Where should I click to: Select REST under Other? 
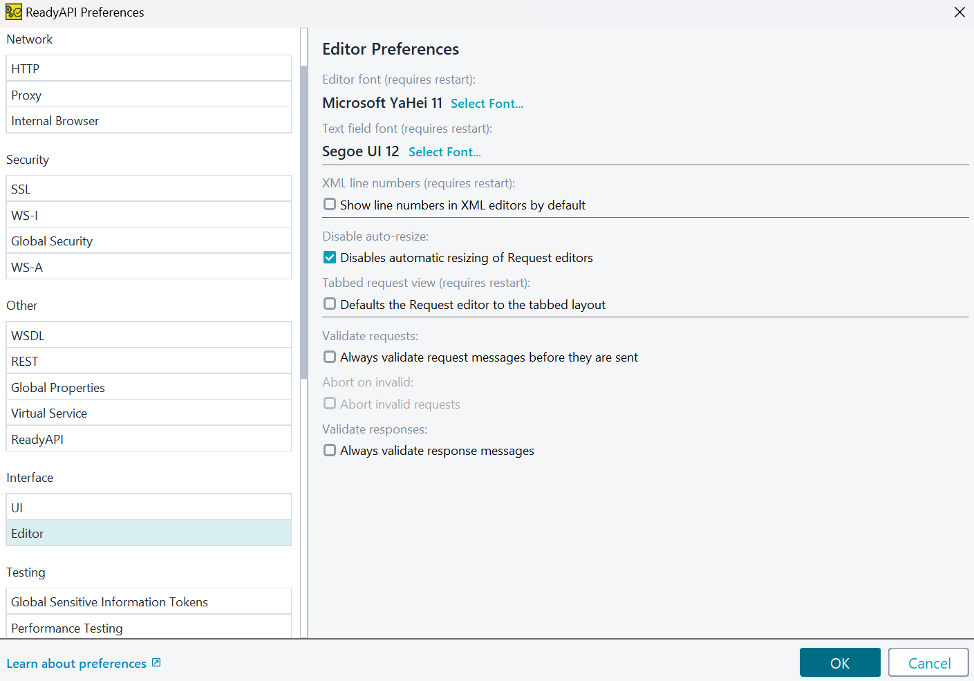tap(149, 360)
